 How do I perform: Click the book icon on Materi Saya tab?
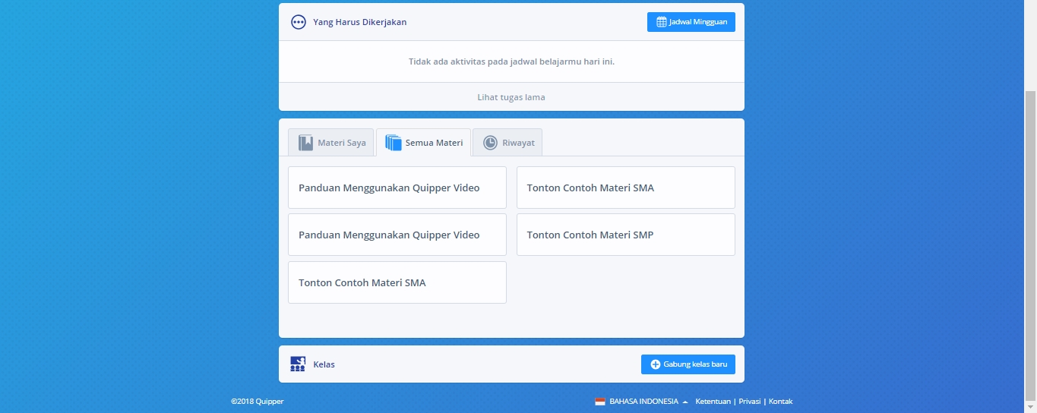(305, 143)
